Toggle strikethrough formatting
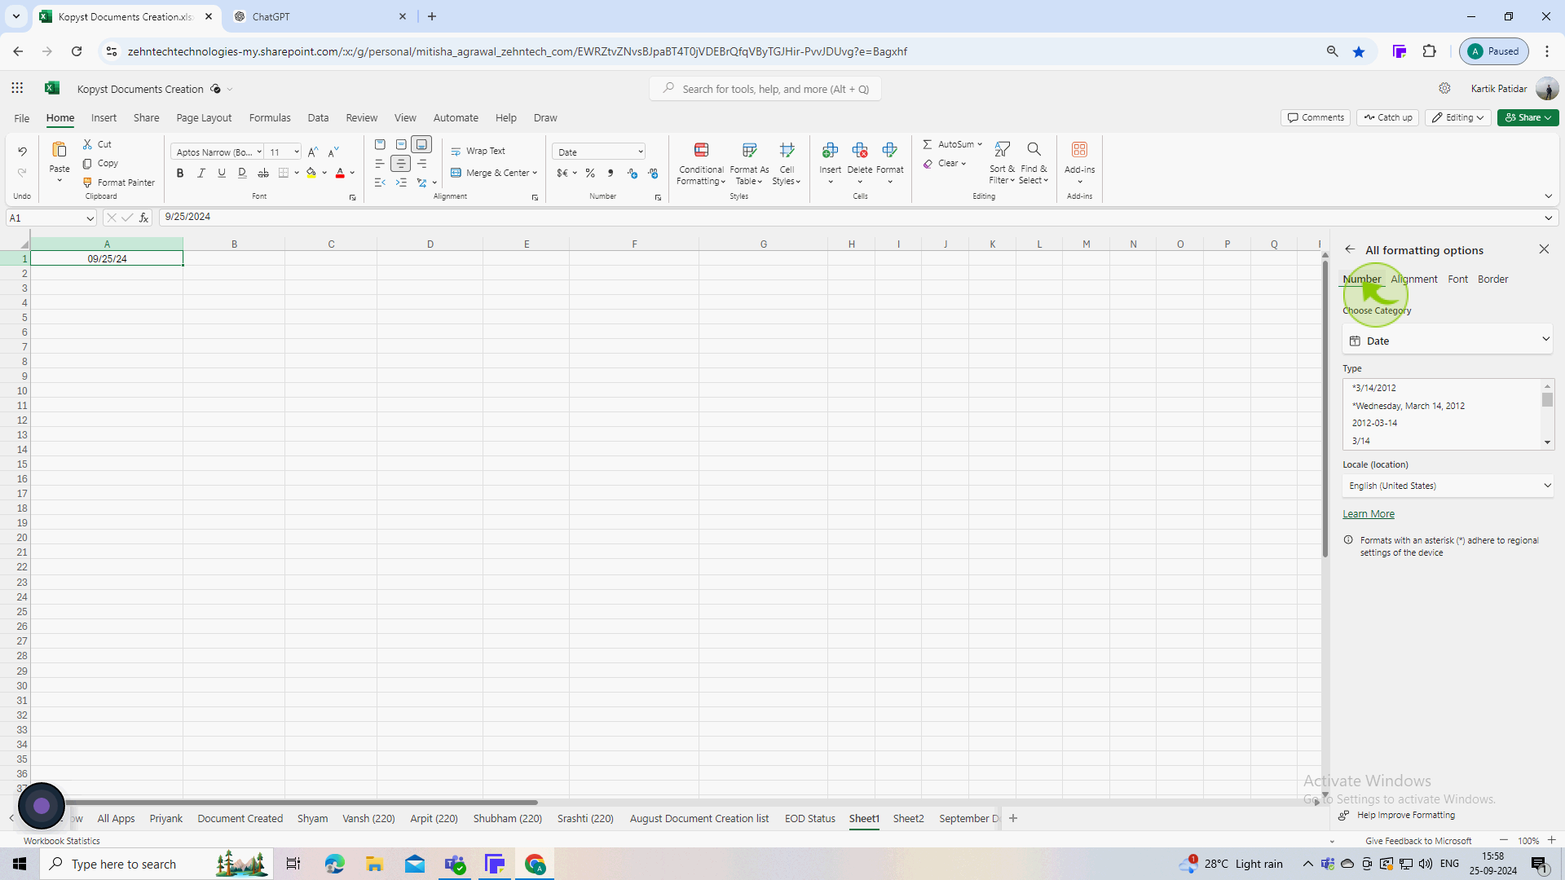This screenshot has width=1565, height=880. click(262, 173)
